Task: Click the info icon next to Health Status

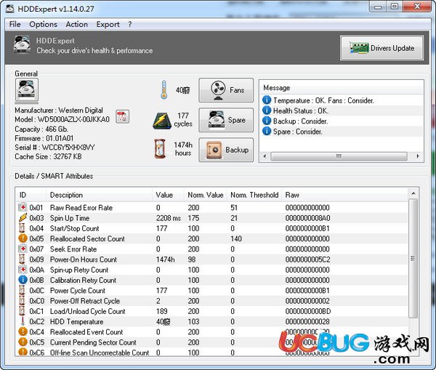Action: 267,110
